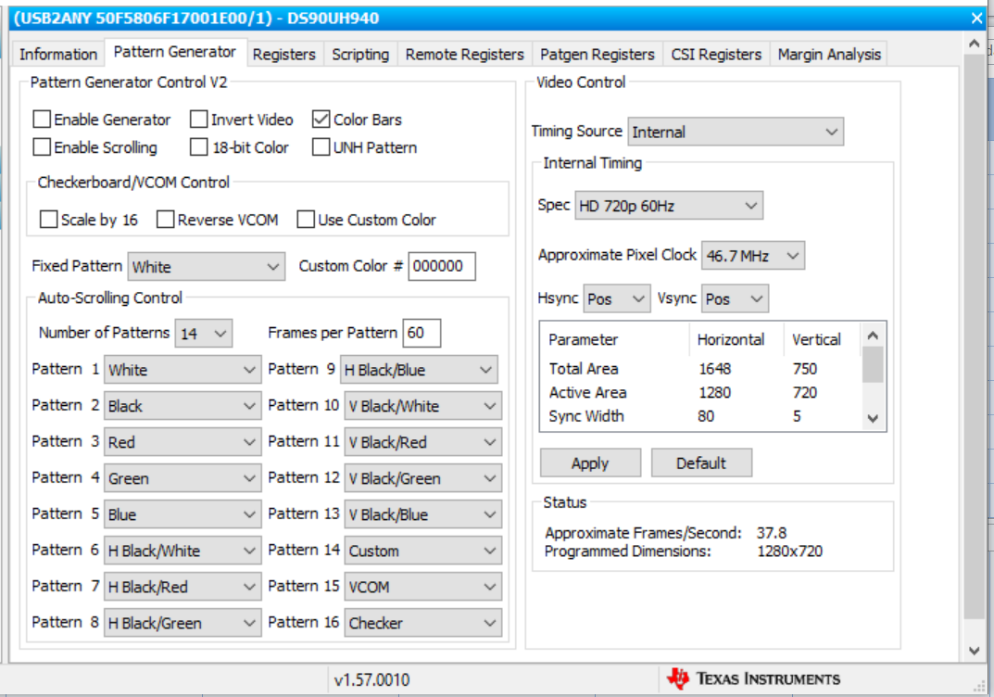Image resolution: width=994 pixels, height=697 pixels.
Task: Expand Pattern 16 Checker dropdown
Action: pyautogui.click(x=422, y=623)
